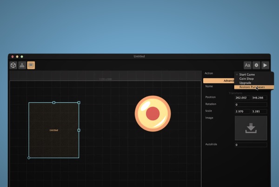The image size is (279, 187).
Task: Click the Autohide value field
Action: point(251,145)
